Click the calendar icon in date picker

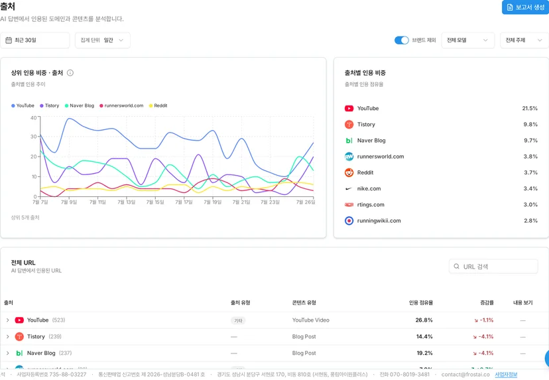point(9,40)
